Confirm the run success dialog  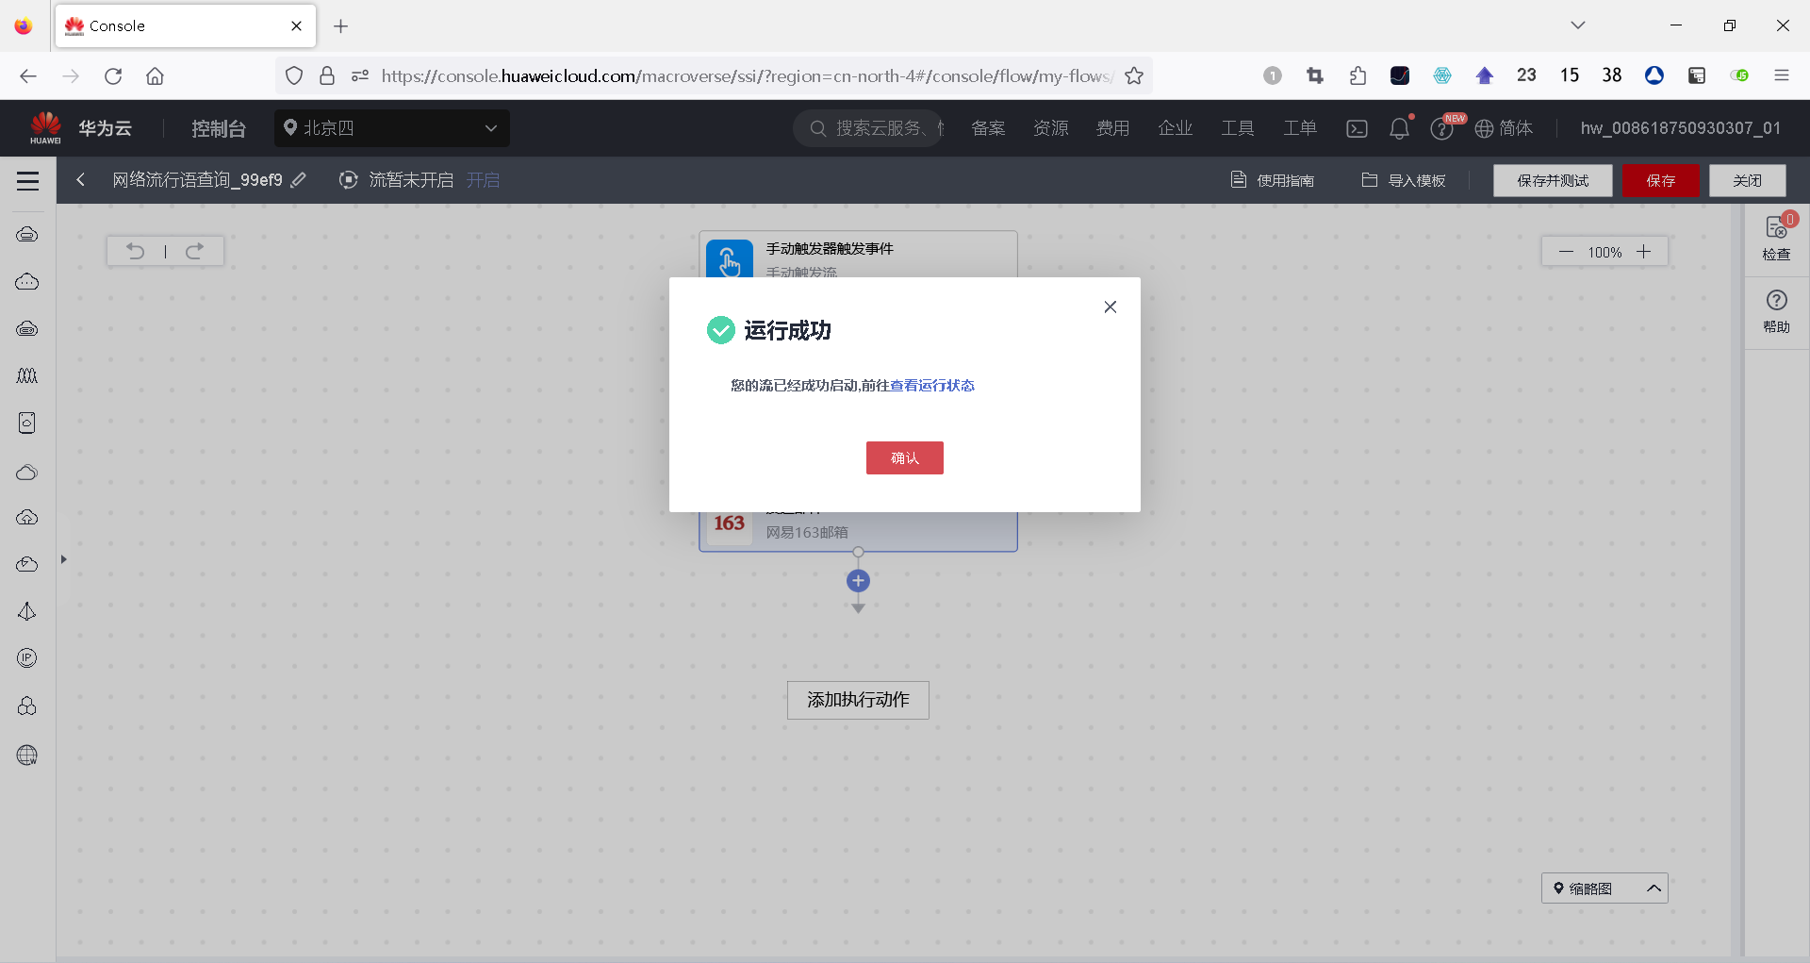point(904,457)
